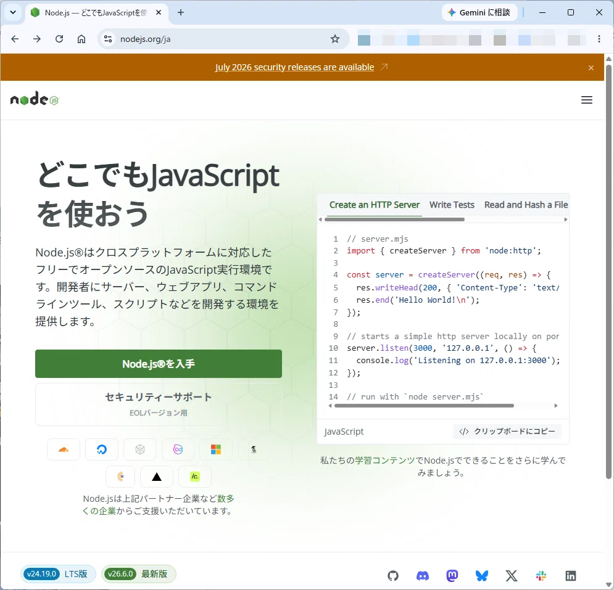Click the DigitalOcean partner logo
This screenshot has width=614, height=590.
[102, 449]
